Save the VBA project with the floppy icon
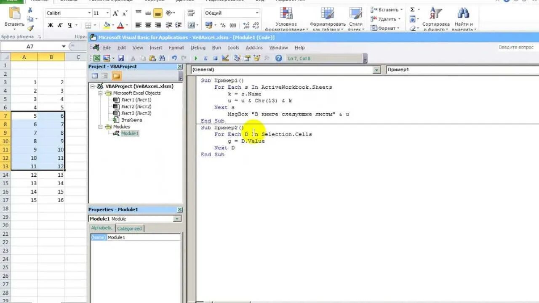 pos(121,58)
